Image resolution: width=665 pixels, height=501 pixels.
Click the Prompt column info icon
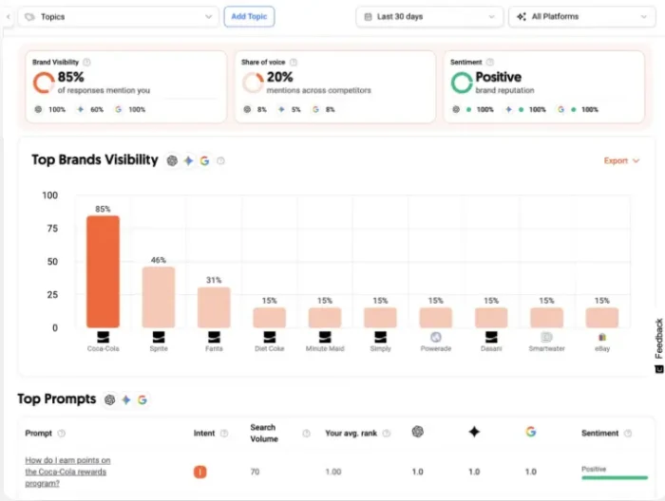[62, 434]
